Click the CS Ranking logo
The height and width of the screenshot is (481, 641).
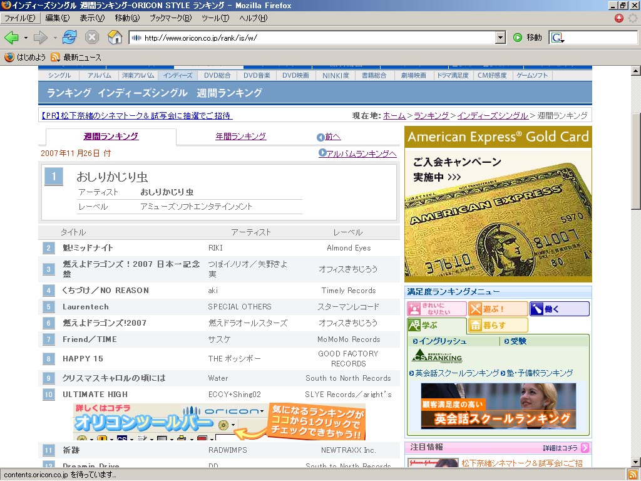(436, 356)
